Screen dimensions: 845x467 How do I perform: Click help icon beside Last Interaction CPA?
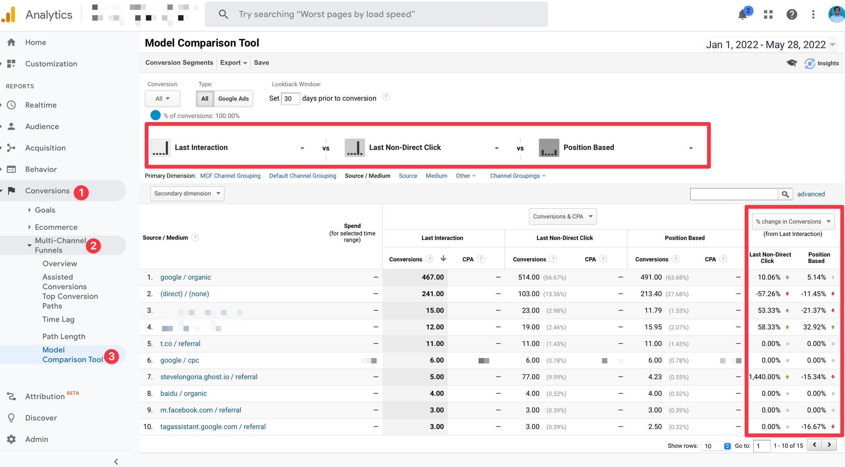pos(481,259)
